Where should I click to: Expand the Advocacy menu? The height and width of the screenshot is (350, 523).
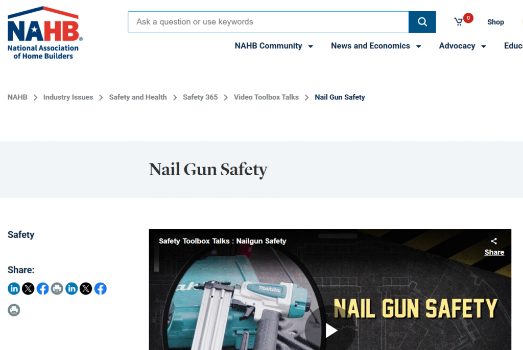[x=462, y=46]
